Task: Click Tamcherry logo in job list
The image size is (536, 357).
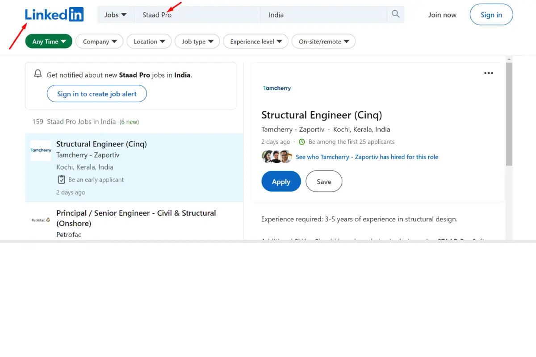Action: 41,150
